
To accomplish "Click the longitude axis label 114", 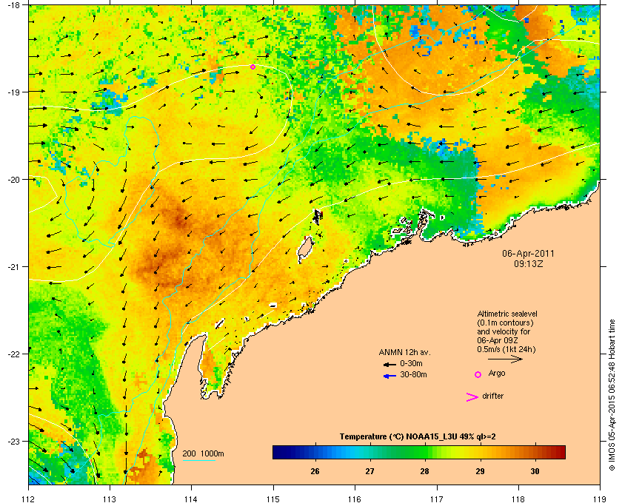I will pos(191,499).
